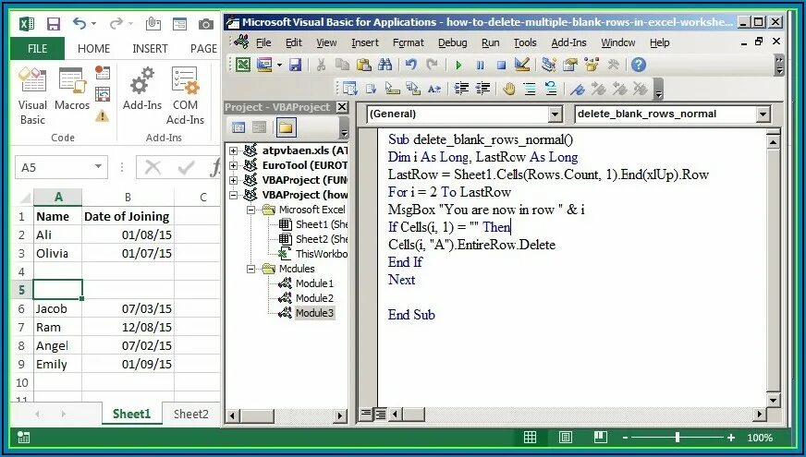Viewport: 806px width, 457px height.
Task: Switch to Excel INSERT ribbon tab
Action: click(150, 49)
